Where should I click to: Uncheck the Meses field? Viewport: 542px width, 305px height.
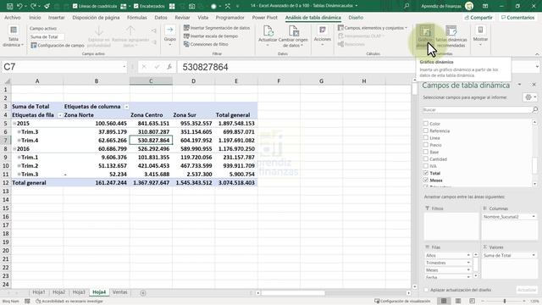426,180
